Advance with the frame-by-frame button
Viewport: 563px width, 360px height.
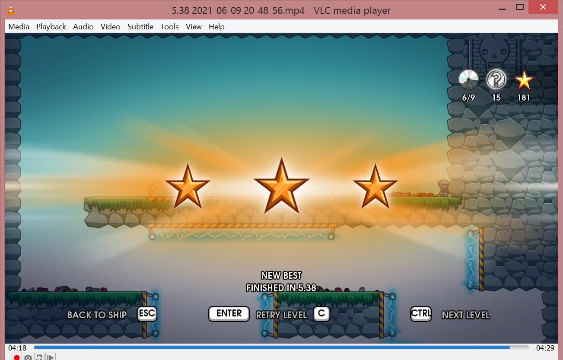coord(51,357)
